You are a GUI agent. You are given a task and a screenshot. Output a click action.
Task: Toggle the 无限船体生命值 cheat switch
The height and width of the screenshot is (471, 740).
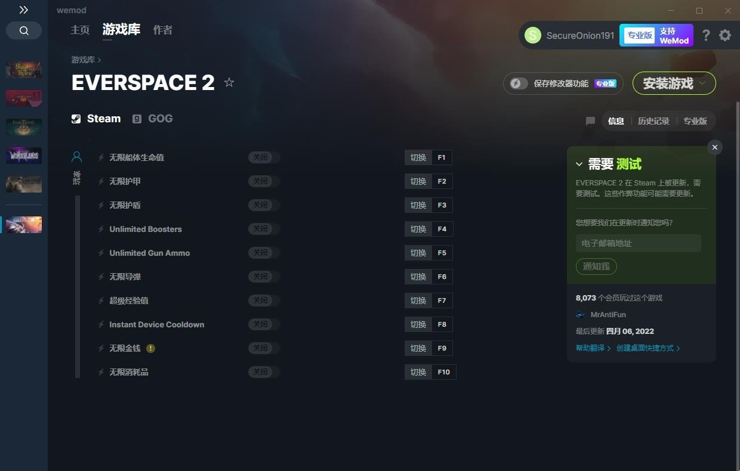264,157
